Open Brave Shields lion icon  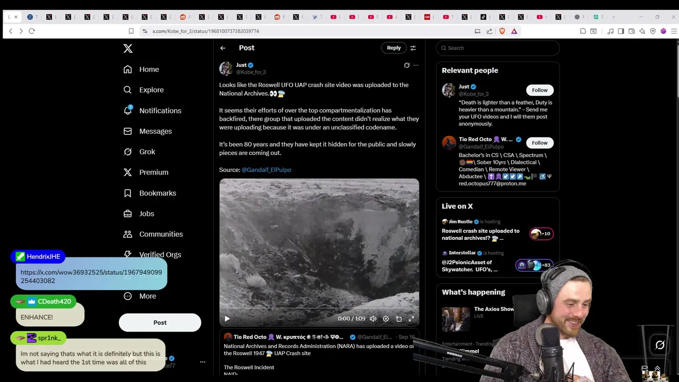point(502,31)
